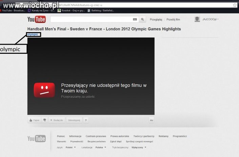Open Centrum prasowe footer link
The image size is (239, 157).
(x=96, y=136)
